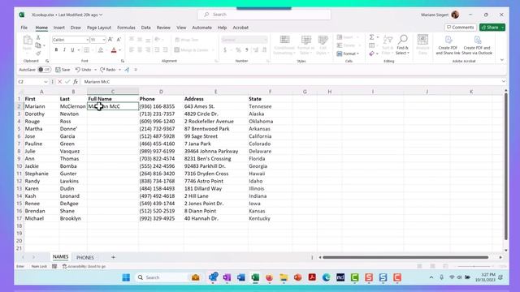Toggle italic formatting
The height and width of the screenshot is (292, 520).
click(x=64, y=50)
